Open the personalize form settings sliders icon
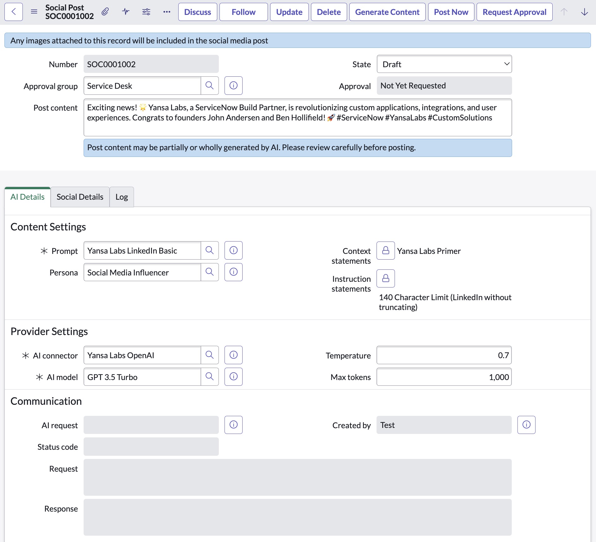The width and height of the screenshot is (596, 542). 146,12
